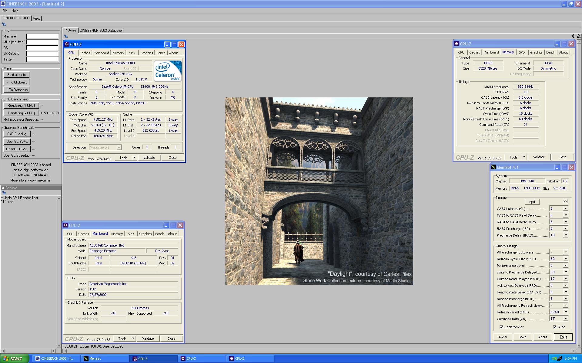582x363 pixels.
Task: Click Rendering (1 CPU) button
Action: tap(21, 106)
